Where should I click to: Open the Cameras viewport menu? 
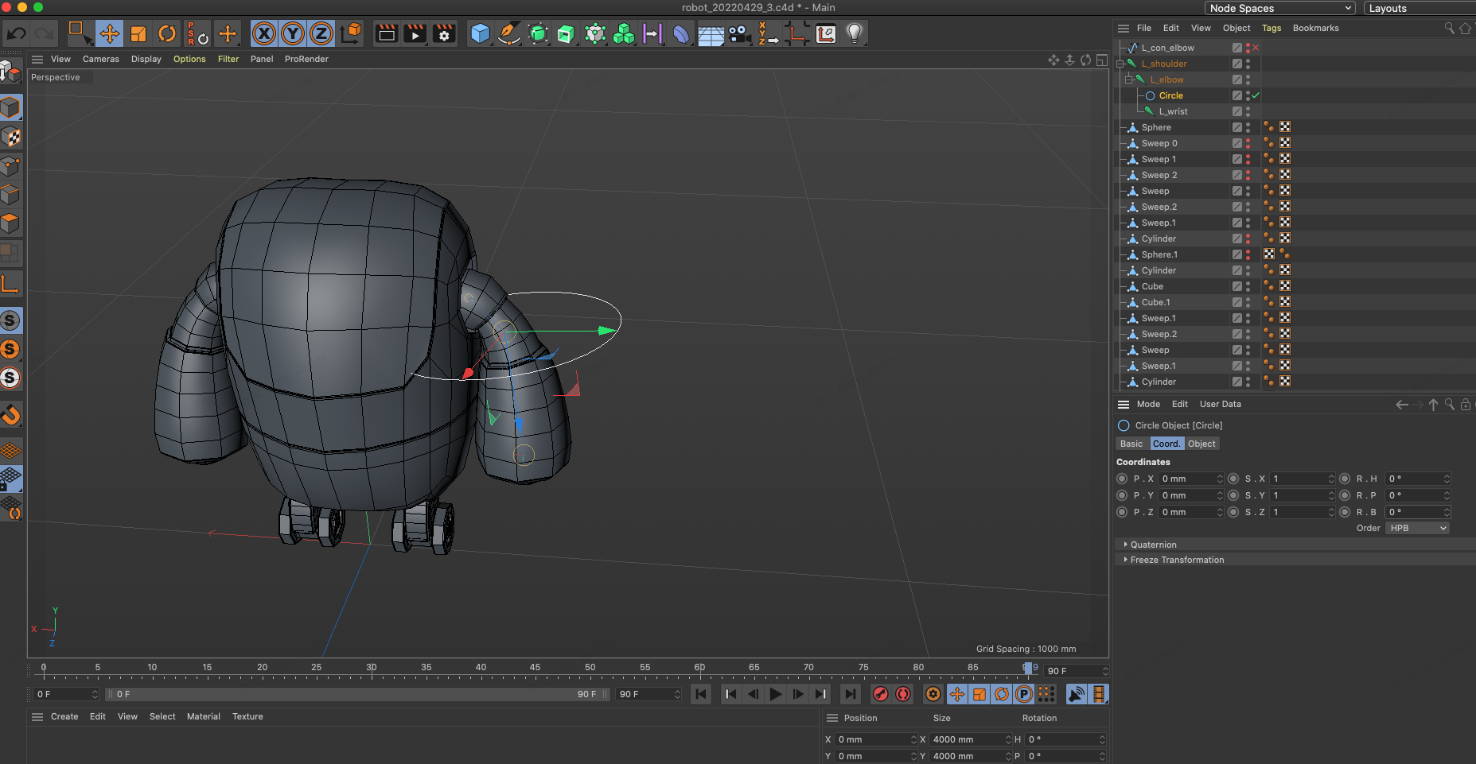(100, 59)
